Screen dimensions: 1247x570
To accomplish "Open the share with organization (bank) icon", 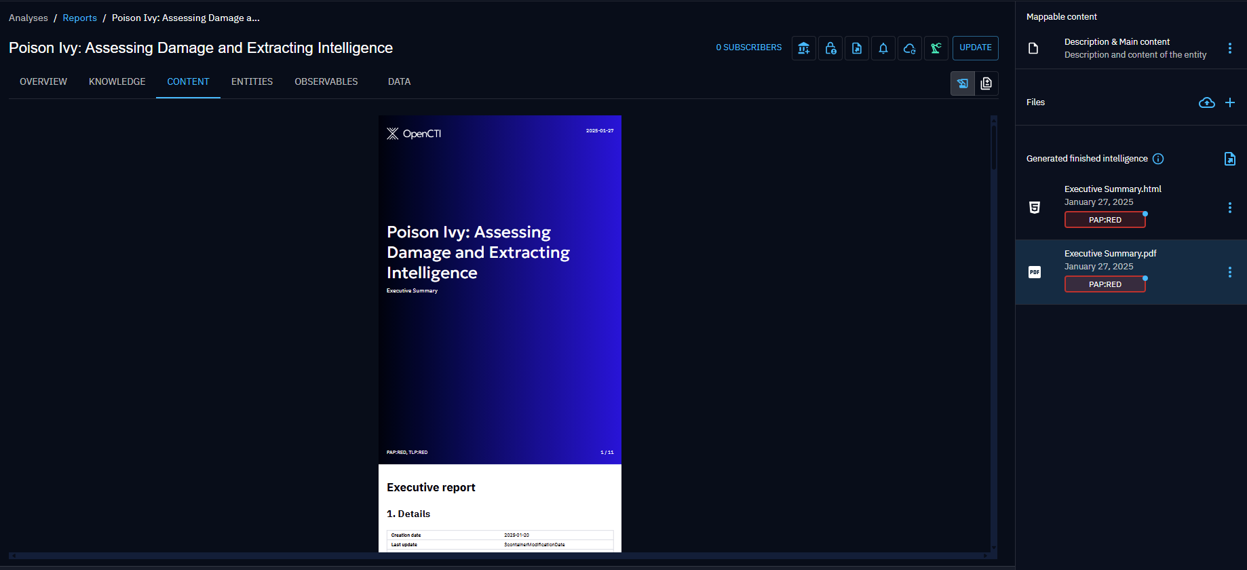I will (804, 48).
